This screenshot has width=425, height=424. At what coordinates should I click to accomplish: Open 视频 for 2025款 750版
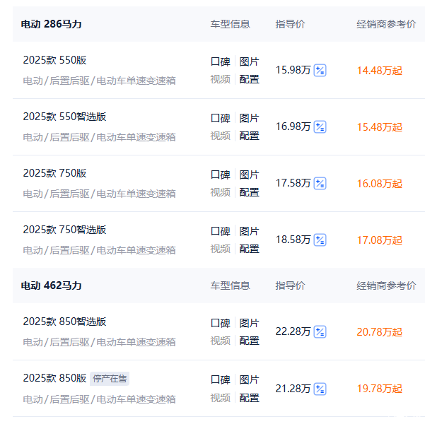[x=220, y=192]
